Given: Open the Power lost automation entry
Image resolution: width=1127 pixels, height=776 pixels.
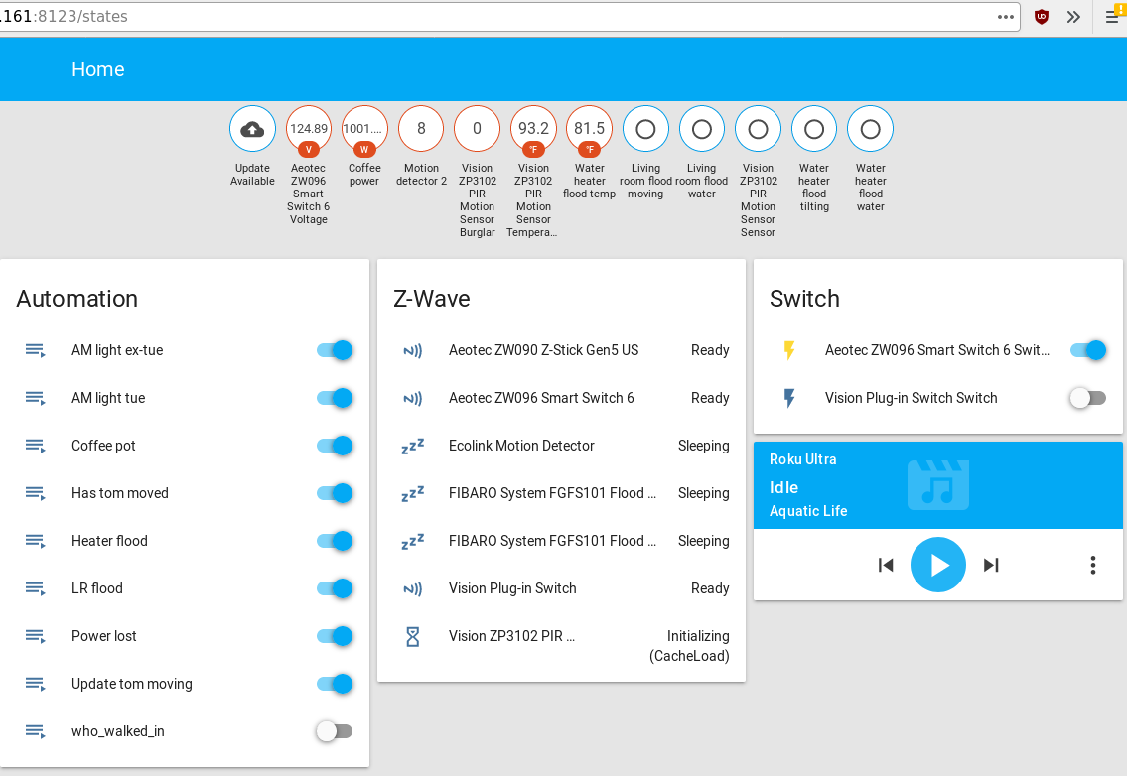Looking at the screenshot, I should 104,636.
